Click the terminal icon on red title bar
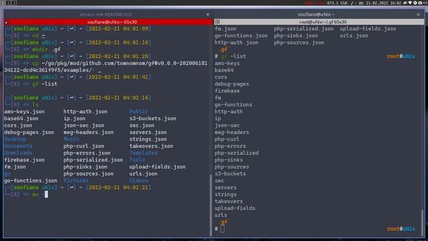 tap(7, 22)
